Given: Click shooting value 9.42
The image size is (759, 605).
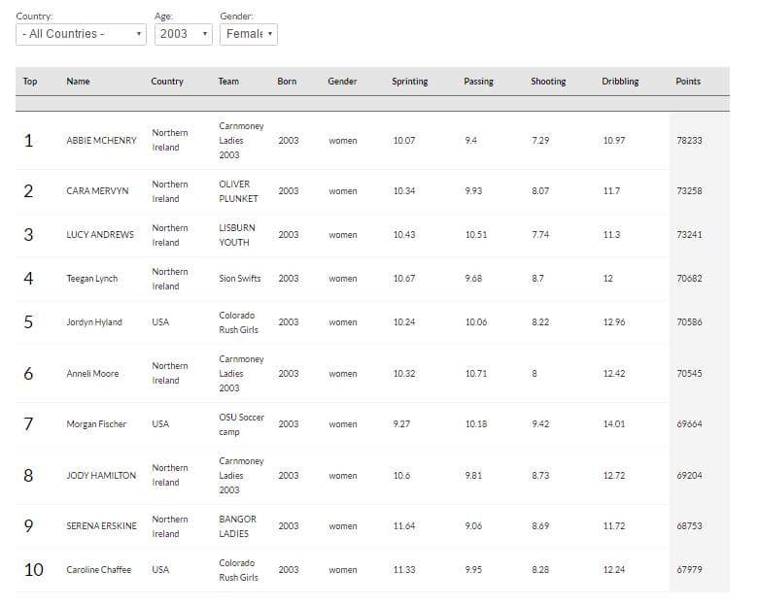Looking at the screenshot, I should [x=540, y=424].
